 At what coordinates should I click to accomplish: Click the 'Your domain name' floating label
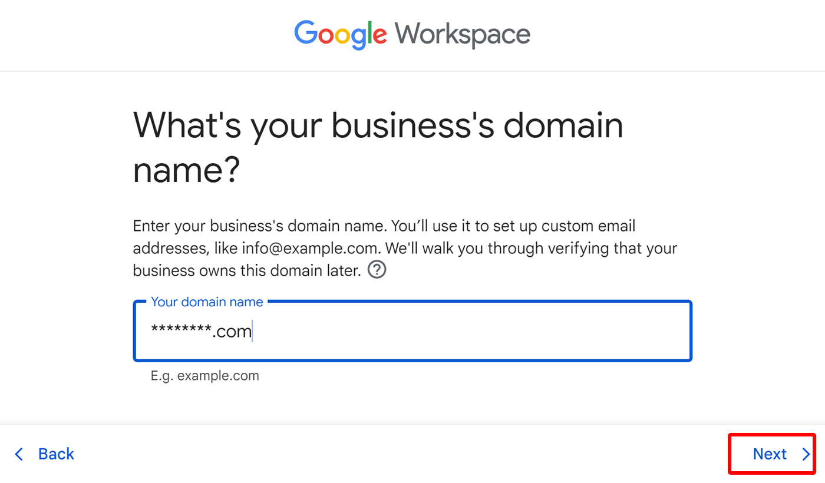click(x=207, y=302)
